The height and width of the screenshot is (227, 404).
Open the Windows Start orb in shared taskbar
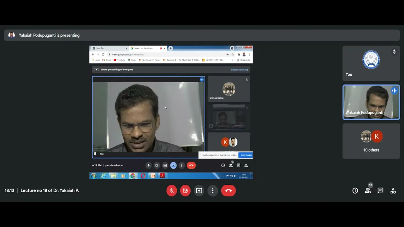[94, 176]
